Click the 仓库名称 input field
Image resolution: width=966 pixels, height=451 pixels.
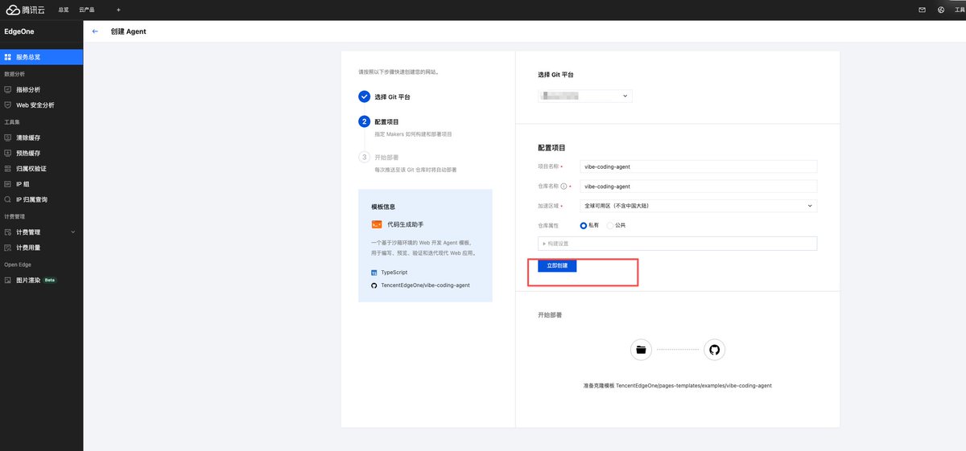tap(699, 186)
